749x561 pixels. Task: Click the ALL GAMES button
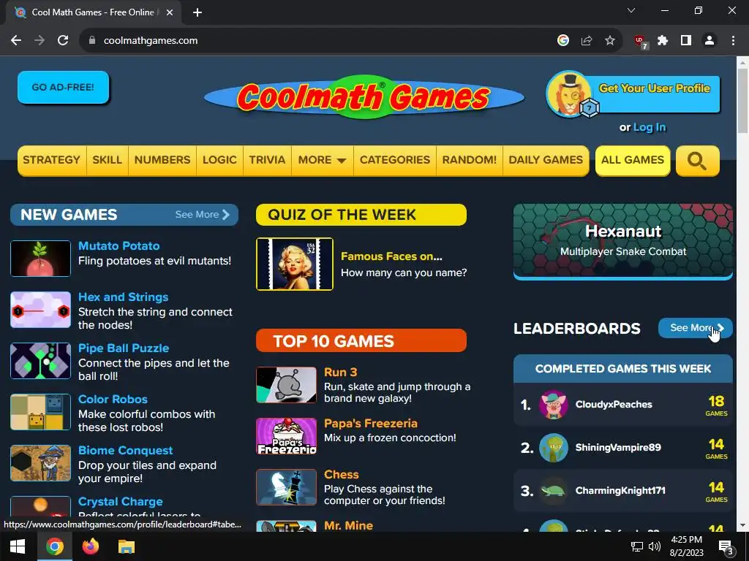pos(633,160)
